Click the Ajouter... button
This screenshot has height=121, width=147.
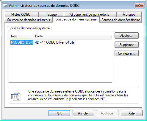click(126, 36)
